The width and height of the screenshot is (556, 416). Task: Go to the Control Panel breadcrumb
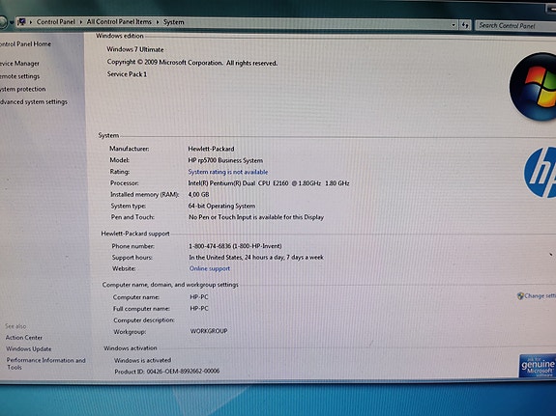pyautogui.click(x=56, y=22)
